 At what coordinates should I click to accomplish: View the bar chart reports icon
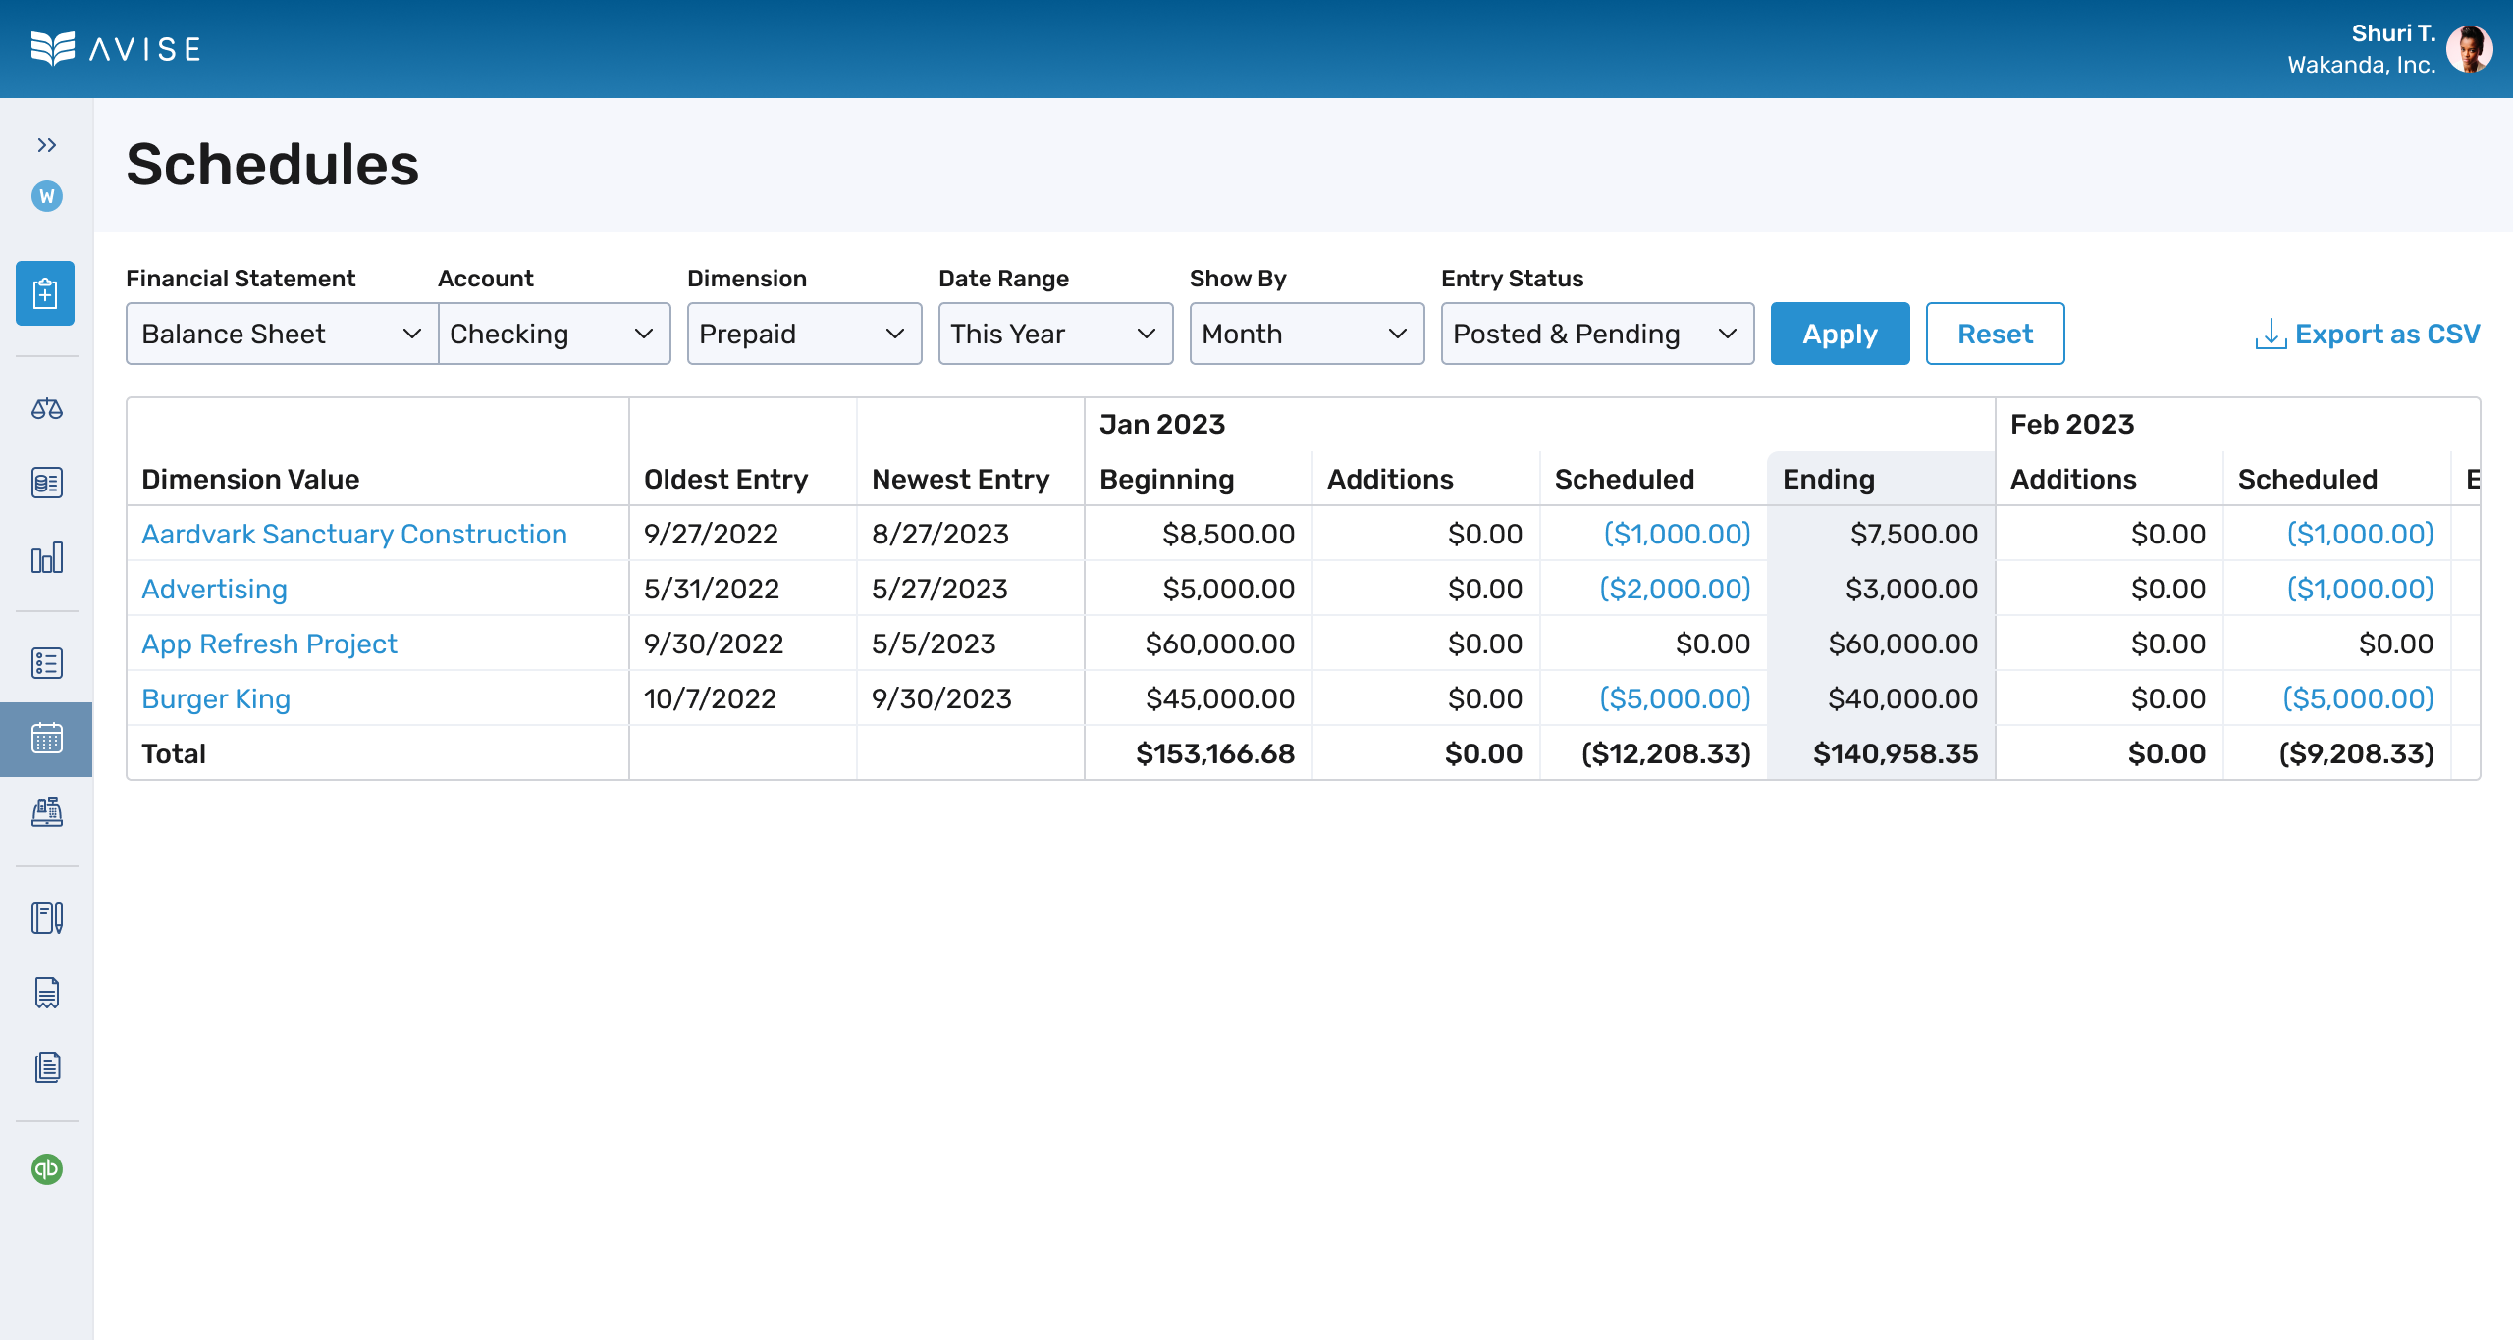(x=45, y=557)
